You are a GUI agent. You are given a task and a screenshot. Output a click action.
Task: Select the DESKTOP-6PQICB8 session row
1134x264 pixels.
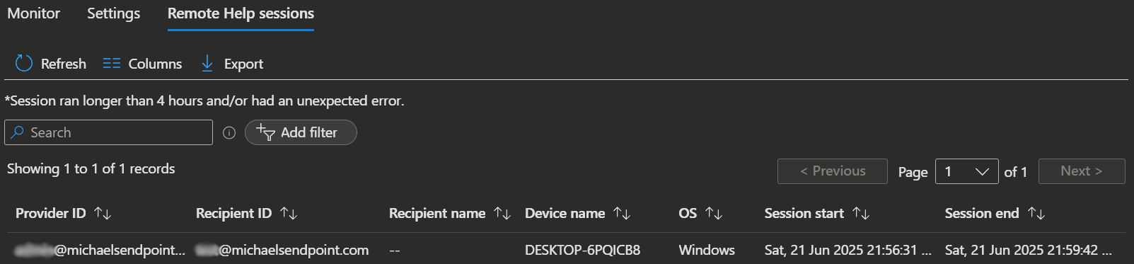[566, 250]
